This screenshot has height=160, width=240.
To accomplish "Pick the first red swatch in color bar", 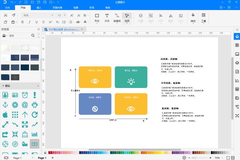I will coord(50,153).
